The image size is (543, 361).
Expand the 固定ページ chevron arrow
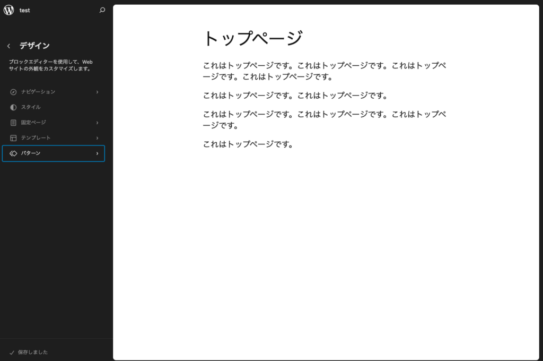click(97, 123)
